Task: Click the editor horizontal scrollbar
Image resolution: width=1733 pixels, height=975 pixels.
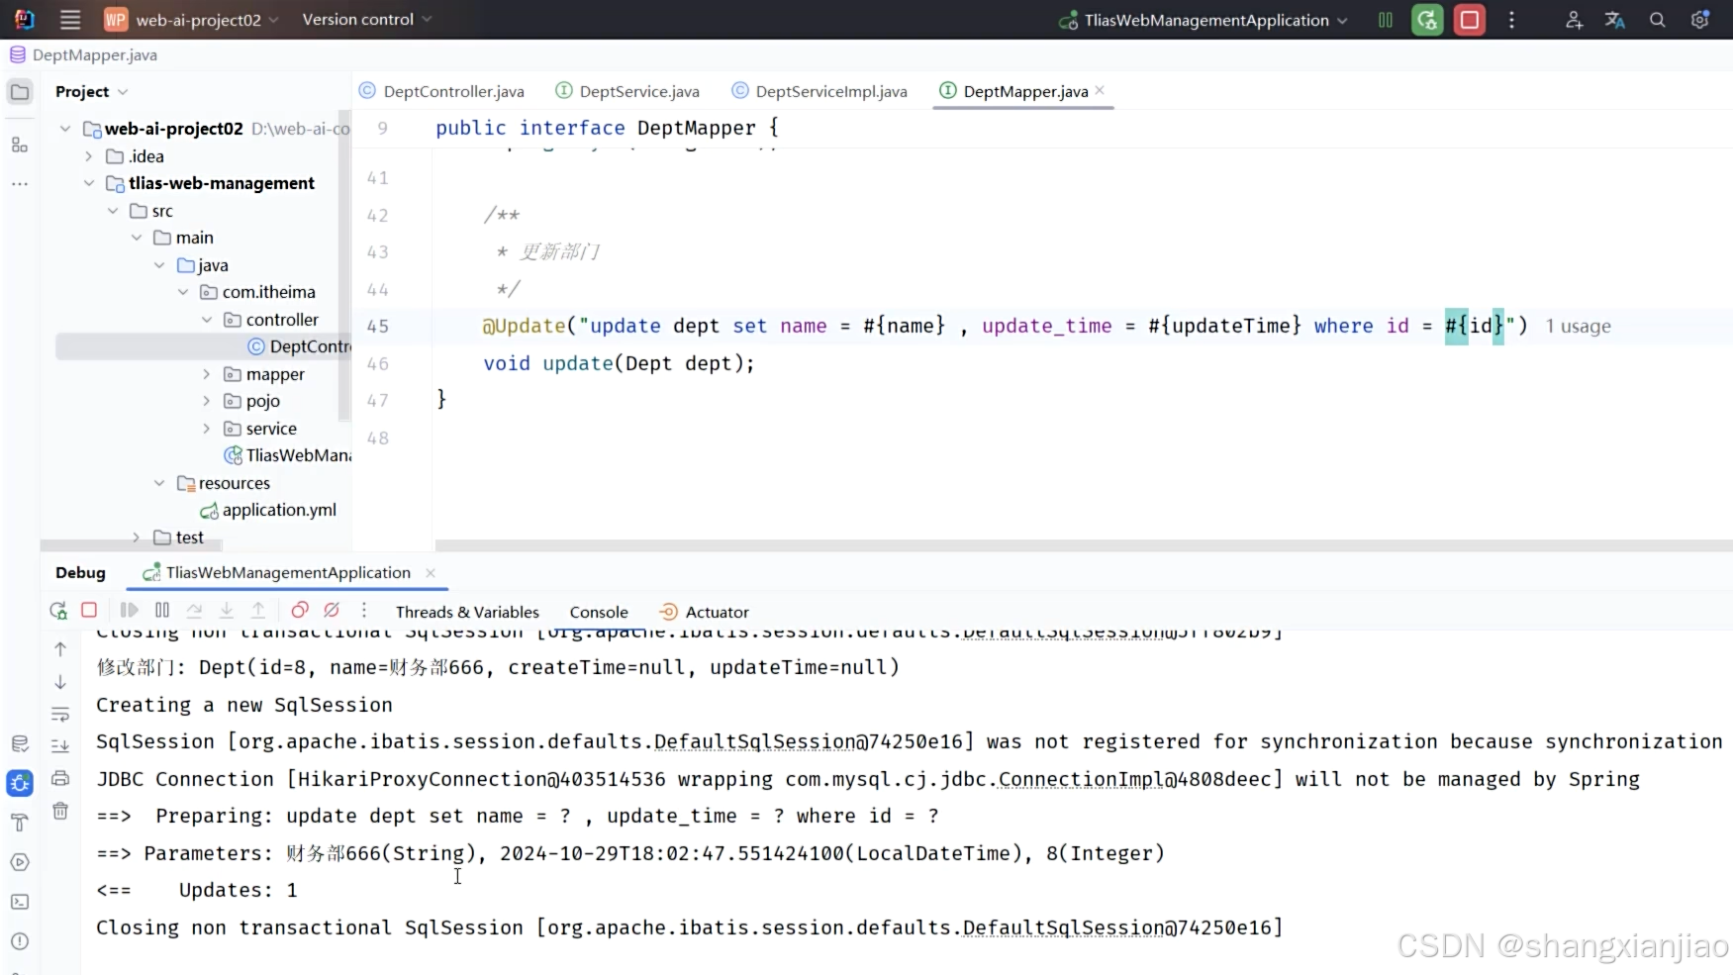Action: [1084, 545]
